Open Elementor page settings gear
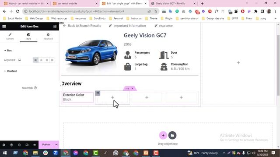Viewport: 280px width, 157px height. 4,145
